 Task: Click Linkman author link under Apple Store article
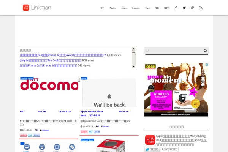[x=105, y=127]
